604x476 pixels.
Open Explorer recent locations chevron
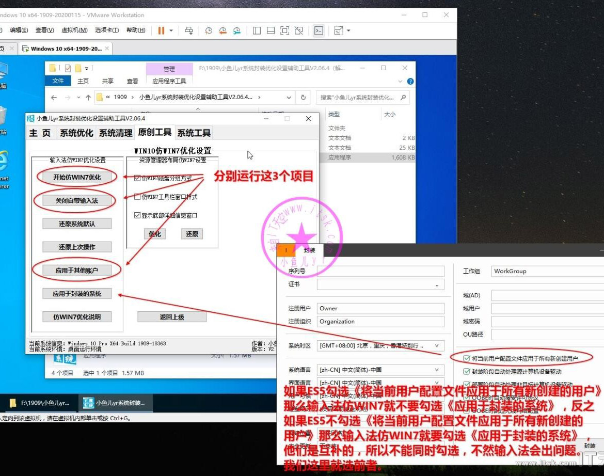click(78, 98)
